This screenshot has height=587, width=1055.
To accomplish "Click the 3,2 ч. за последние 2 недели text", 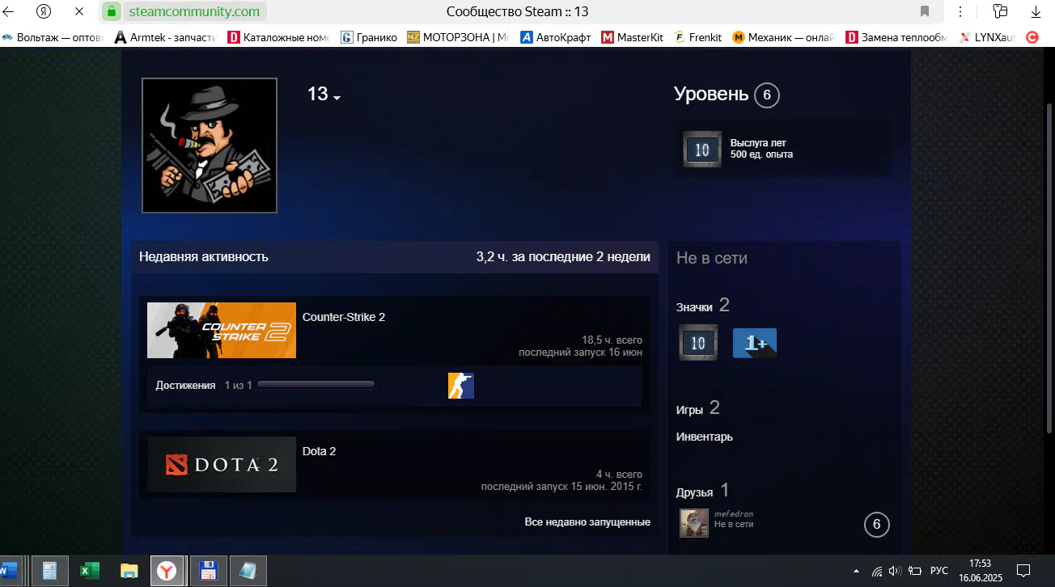I will (x=563, y=257).
